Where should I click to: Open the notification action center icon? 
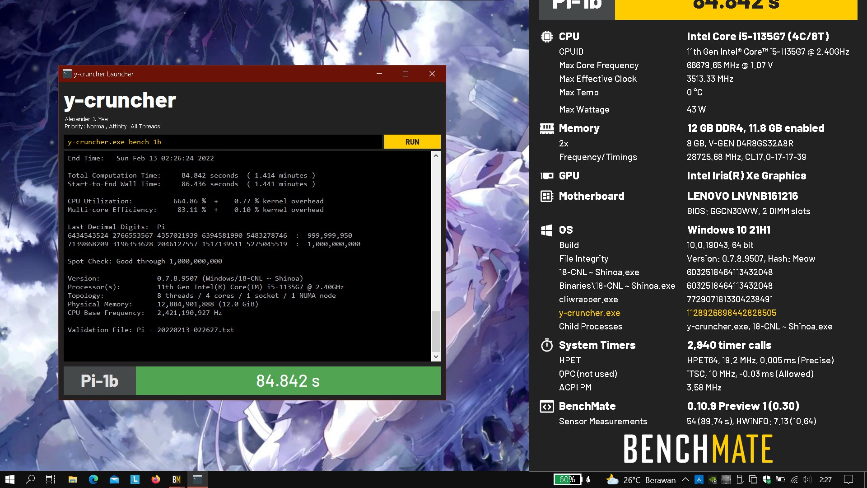[848, 479]
